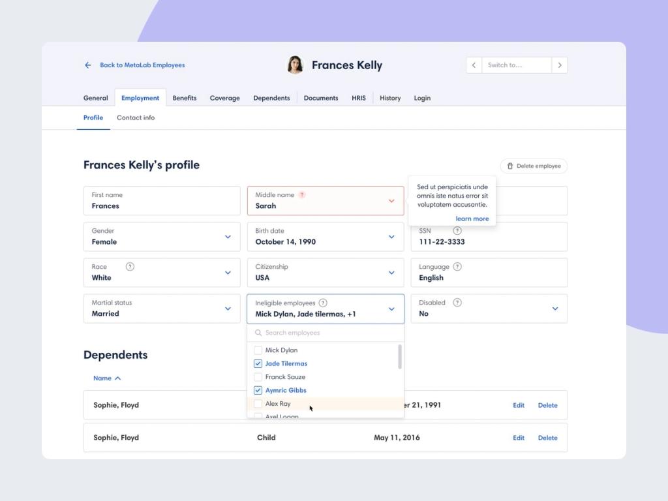
Task: Check the Alex Ray checkbox
Action: [x=258, y=403]
